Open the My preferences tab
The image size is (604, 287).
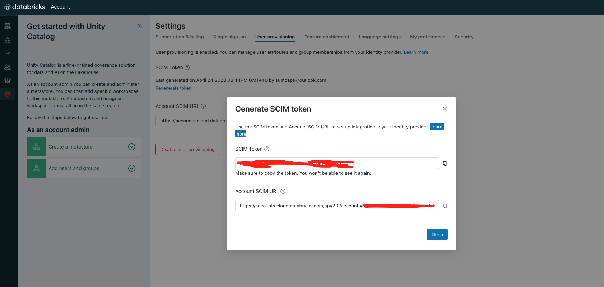(x=428, y=37)
